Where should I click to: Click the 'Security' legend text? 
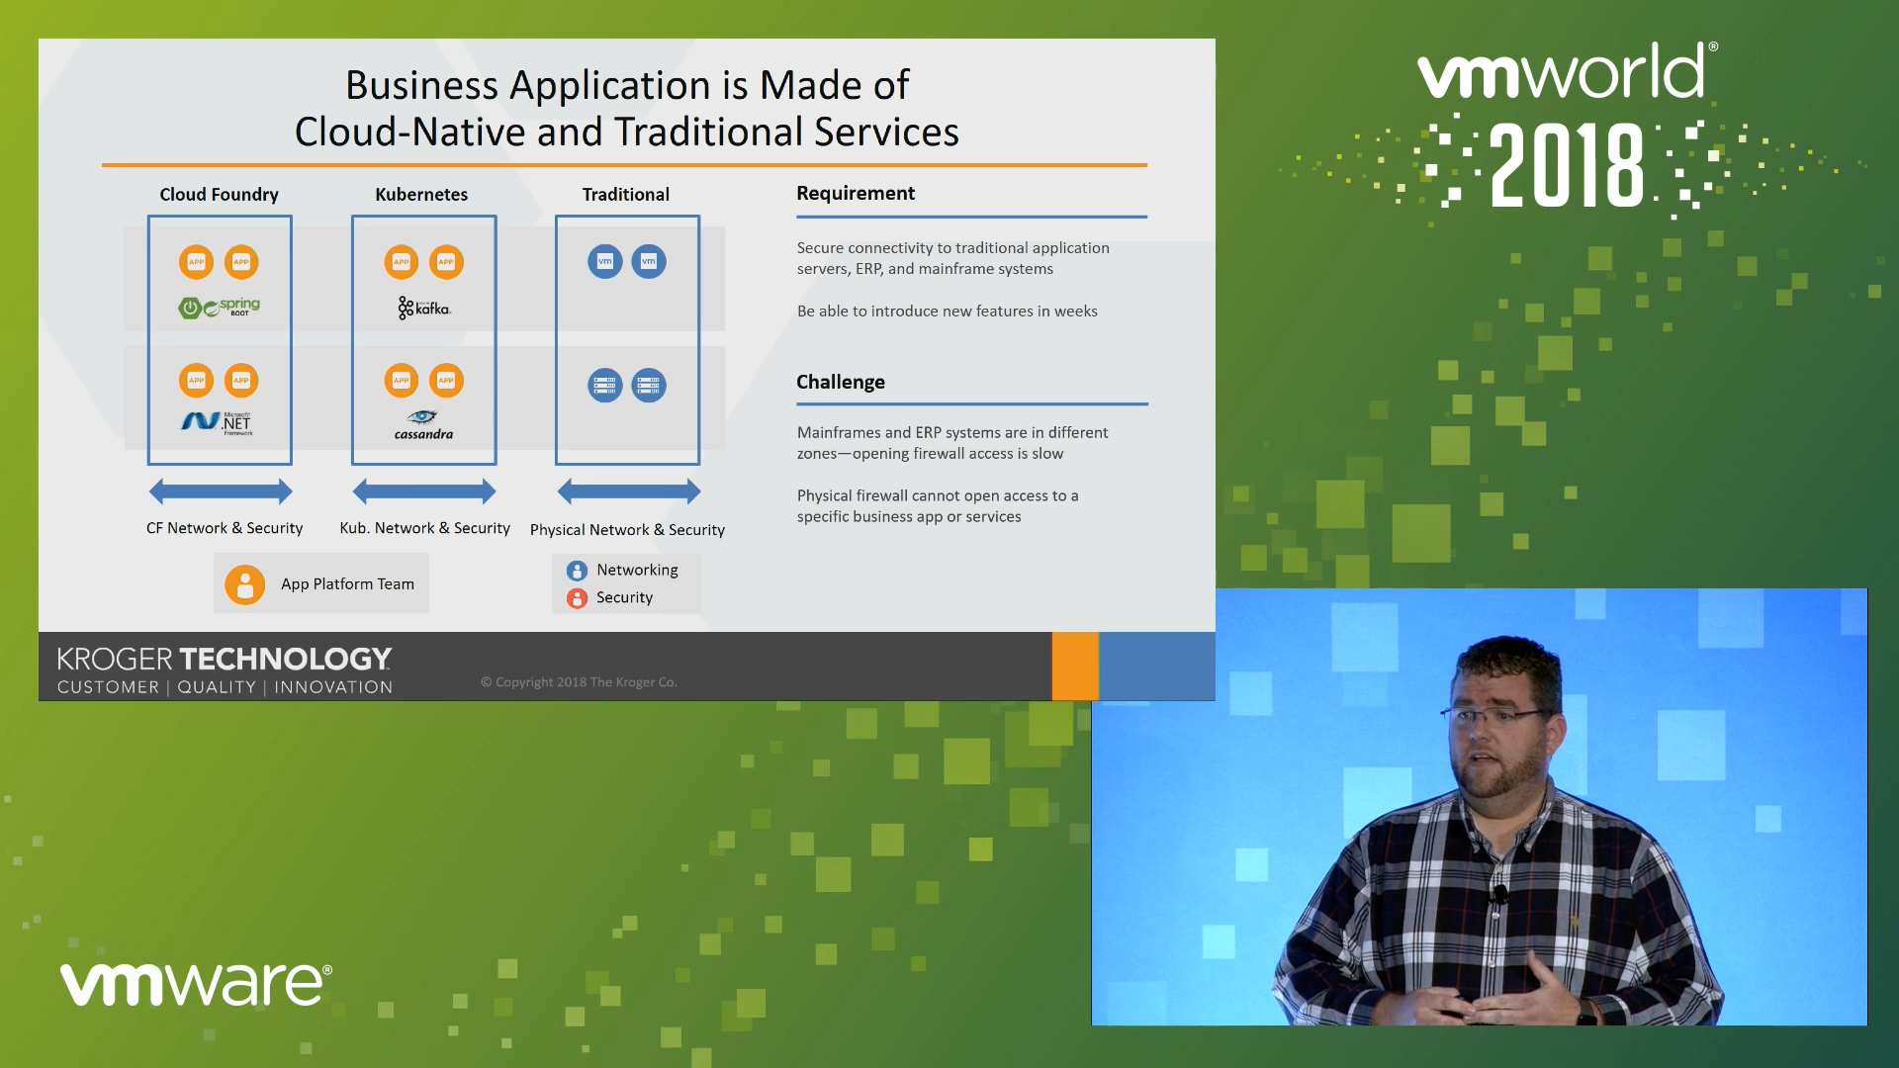coord(624,598)
